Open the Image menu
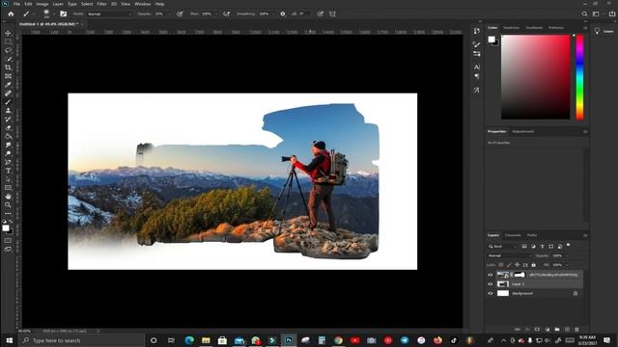The image size is (618, 347). (x=42, y=4)
